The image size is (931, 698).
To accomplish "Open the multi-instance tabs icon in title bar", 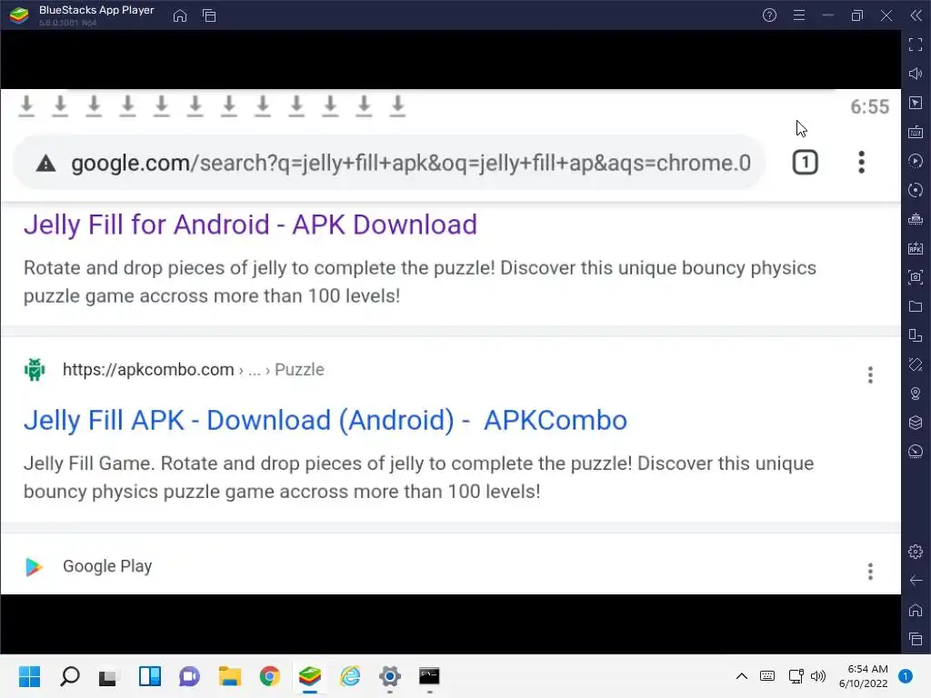I will [209, 15].
